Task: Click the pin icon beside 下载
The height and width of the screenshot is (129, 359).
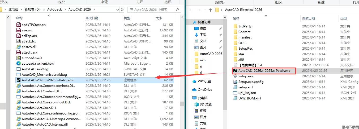Action: 220,35
